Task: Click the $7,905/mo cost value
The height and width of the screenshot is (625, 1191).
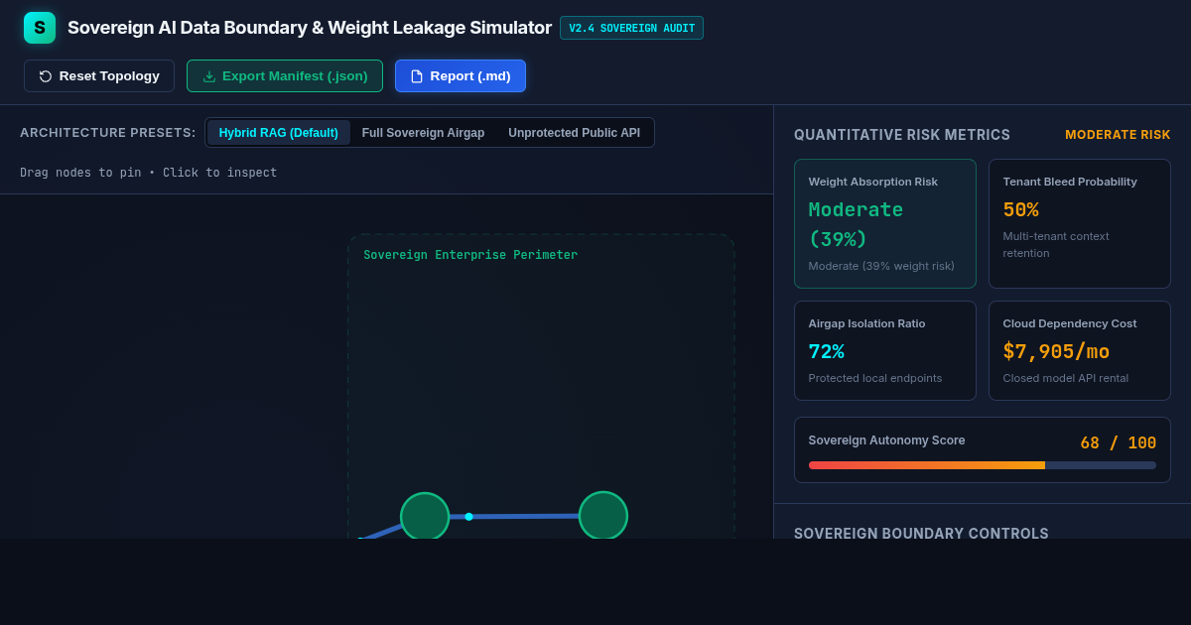Action: 1056,351
